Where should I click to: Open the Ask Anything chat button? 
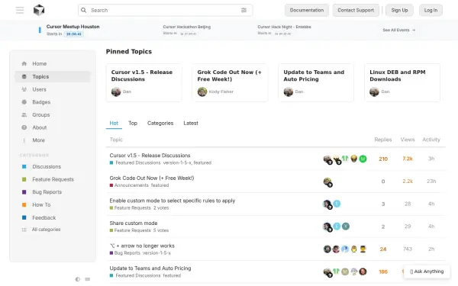427,272
